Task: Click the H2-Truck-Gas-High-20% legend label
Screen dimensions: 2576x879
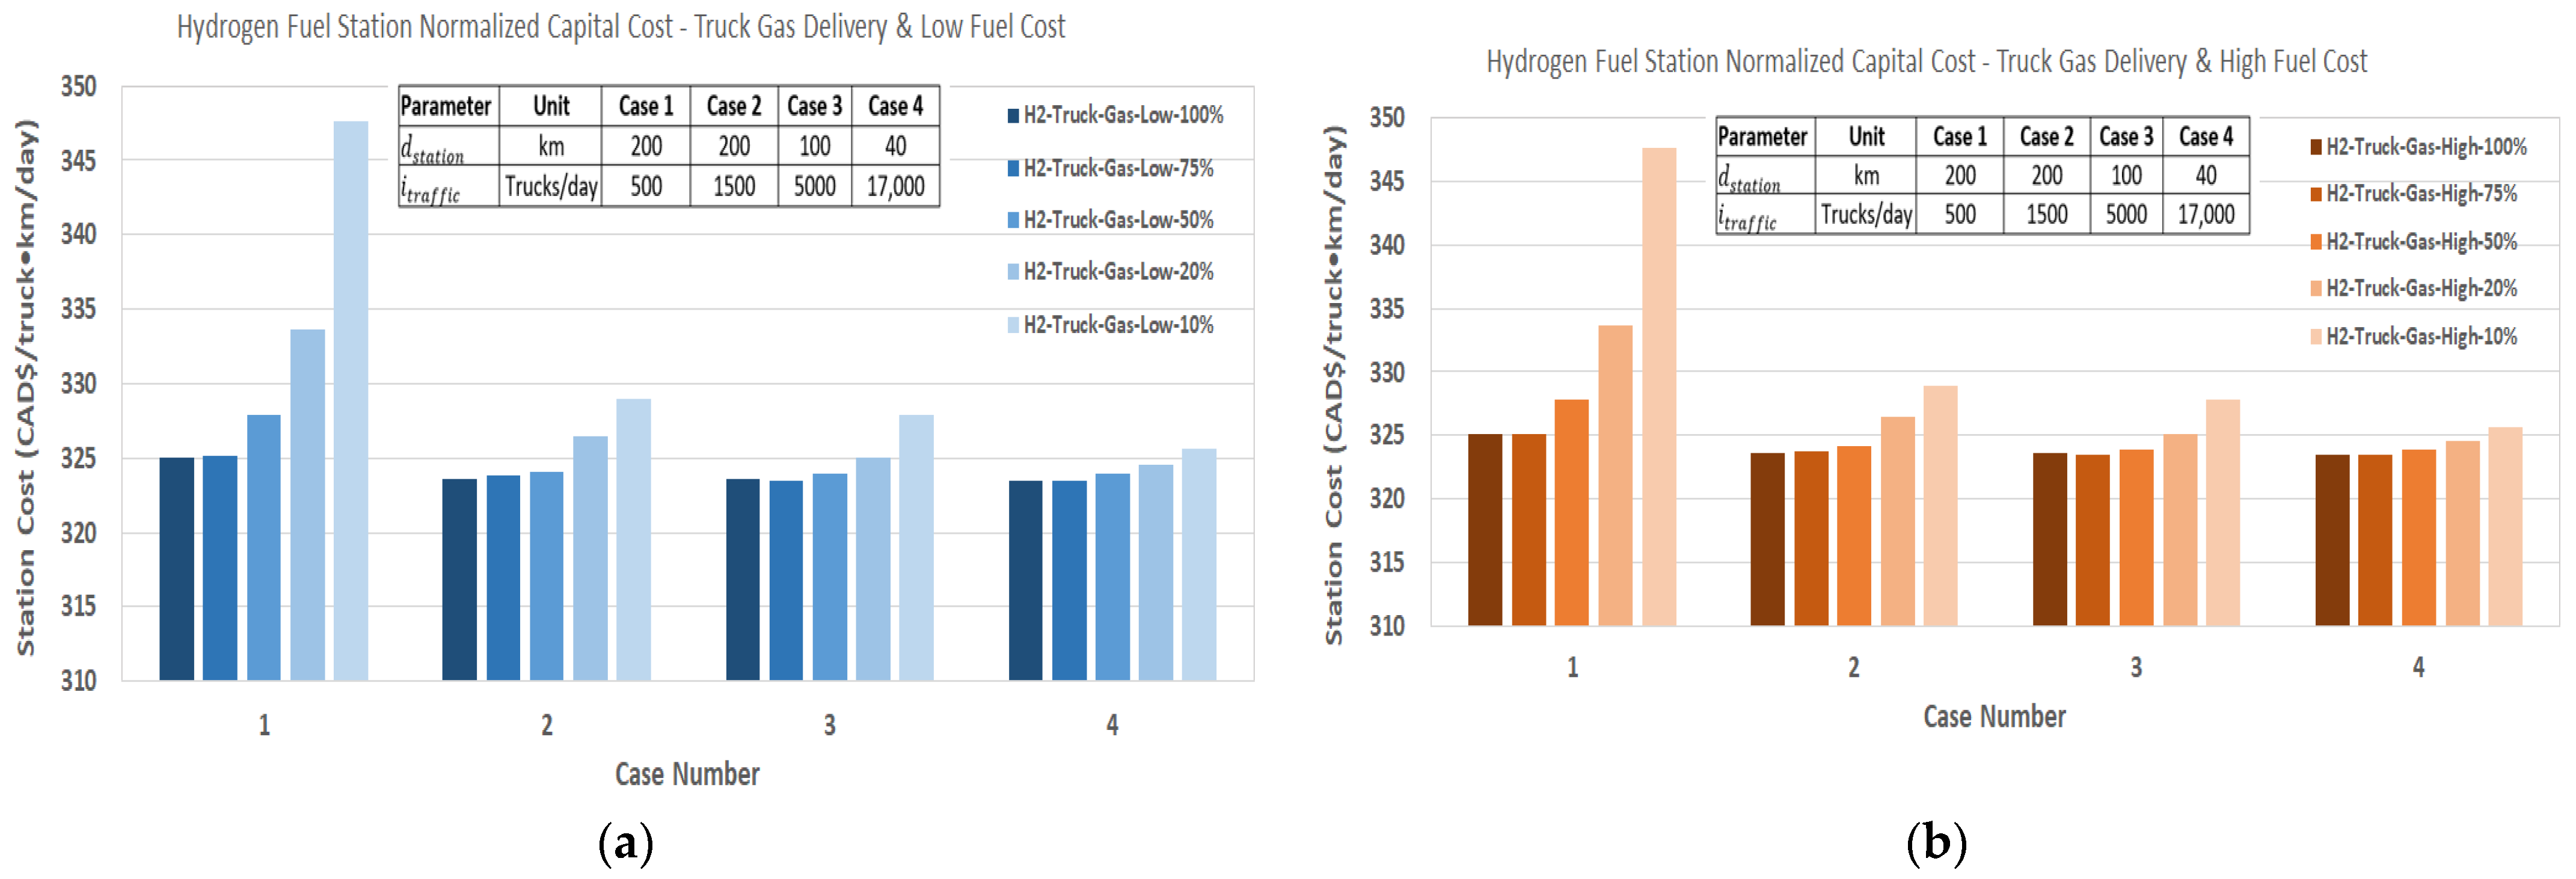Action: [2421, 288]
